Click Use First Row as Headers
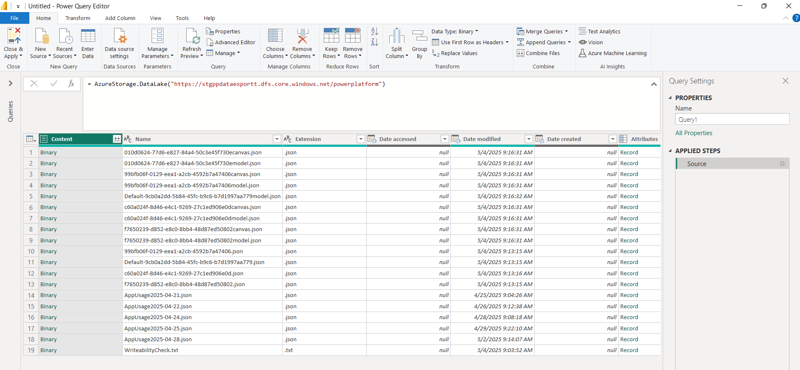This screenshot has height=370, width=800. 472,42
